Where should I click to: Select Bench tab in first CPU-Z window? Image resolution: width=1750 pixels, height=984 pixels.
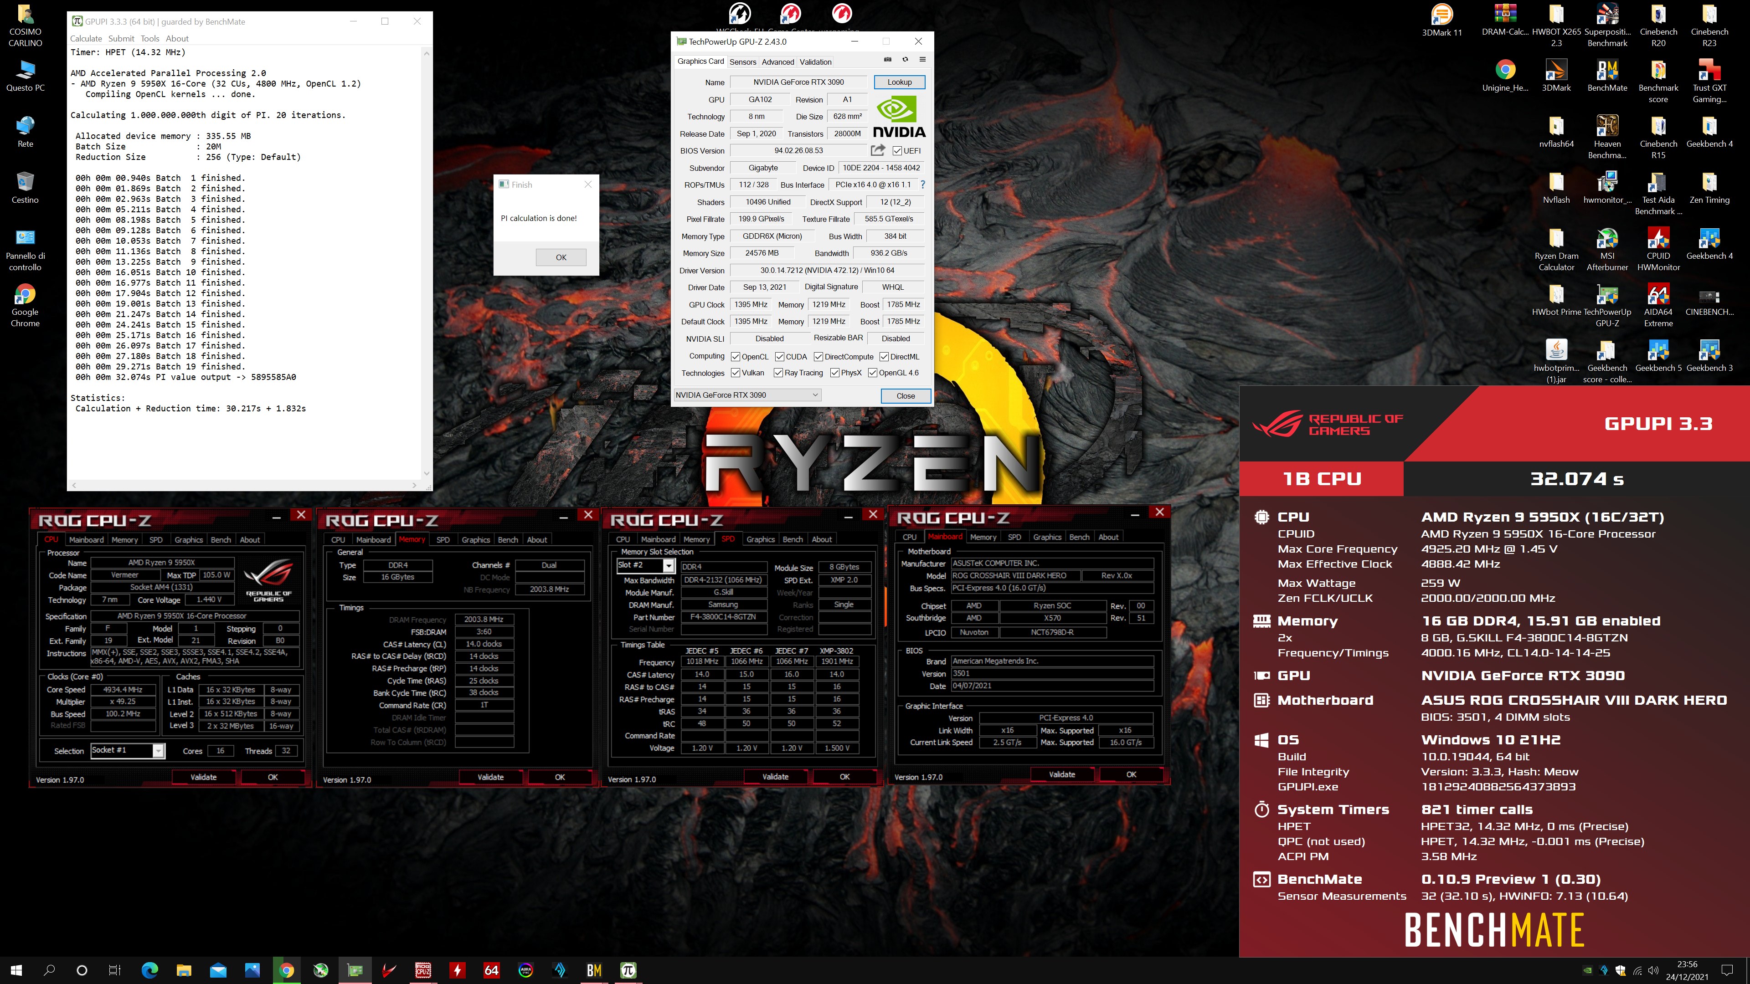tap(221, 540)
